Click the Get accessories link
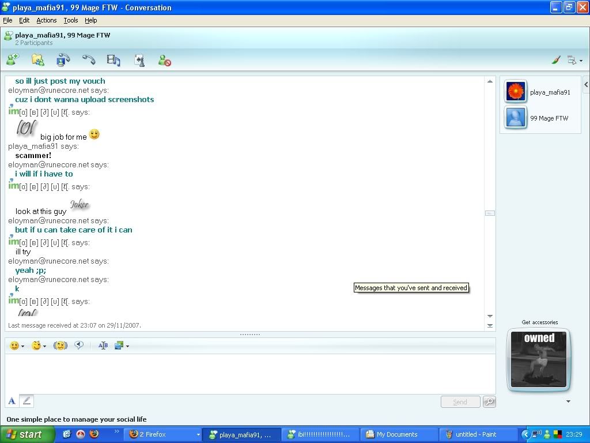 [x=539, y=322]
